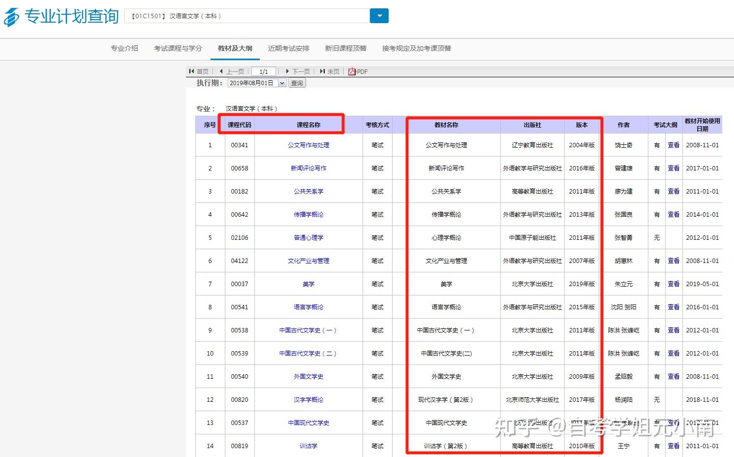Open course link 训诂学
This screenshot has height=457, width=734.
pos(308,446)
